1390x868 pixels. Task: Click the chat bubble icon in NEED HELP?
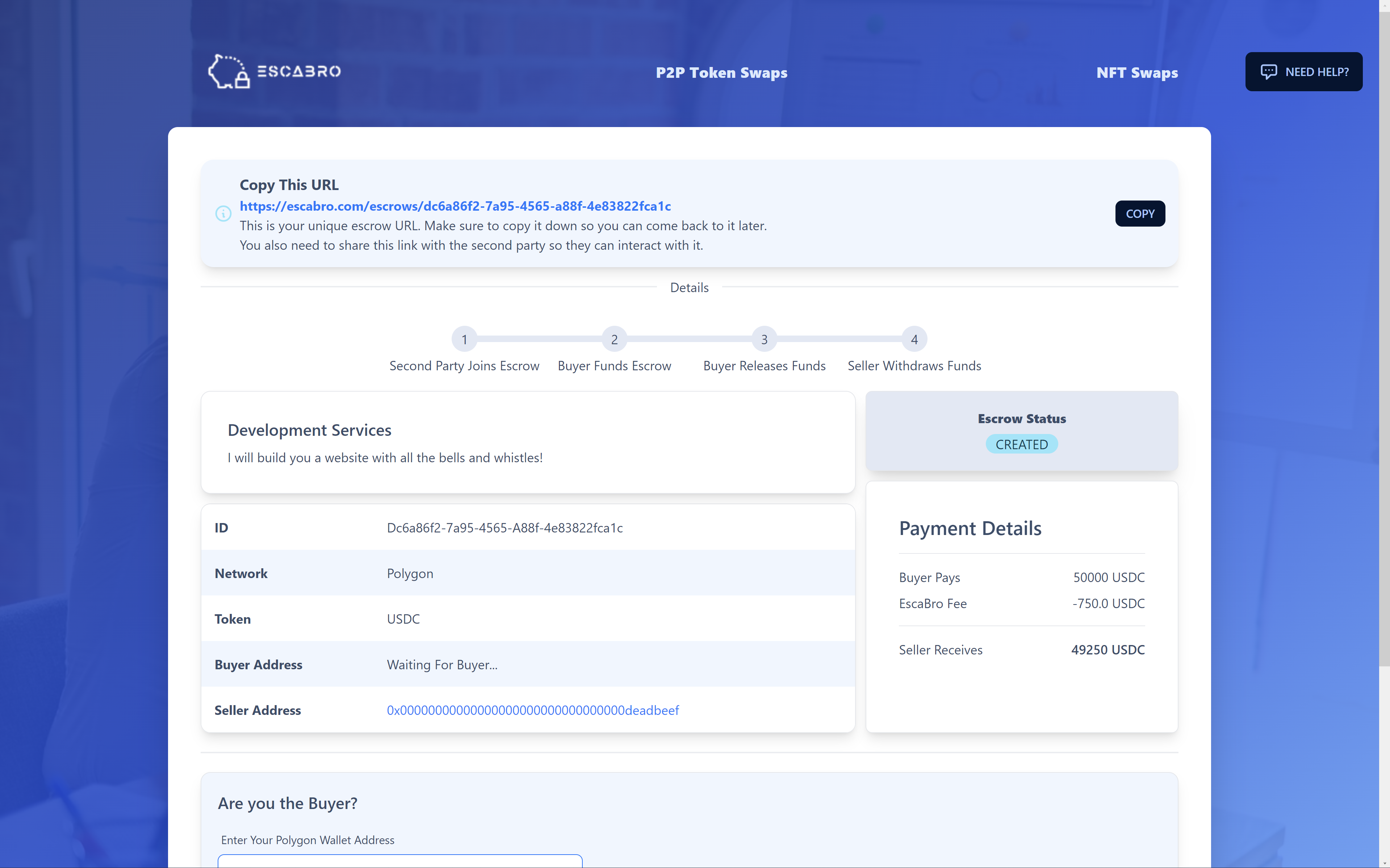1268,72
